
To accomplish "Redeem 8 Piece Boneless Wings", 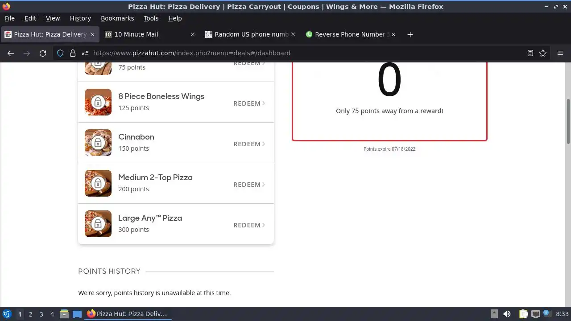I will coord(249,103).
